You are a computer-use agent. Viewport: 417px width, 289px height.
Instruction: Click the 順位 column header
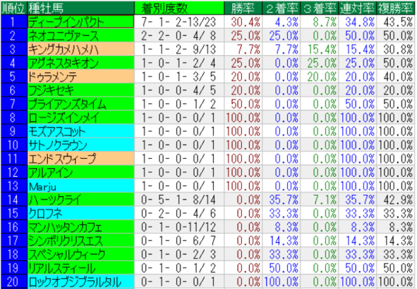click(x=13, y=7)
